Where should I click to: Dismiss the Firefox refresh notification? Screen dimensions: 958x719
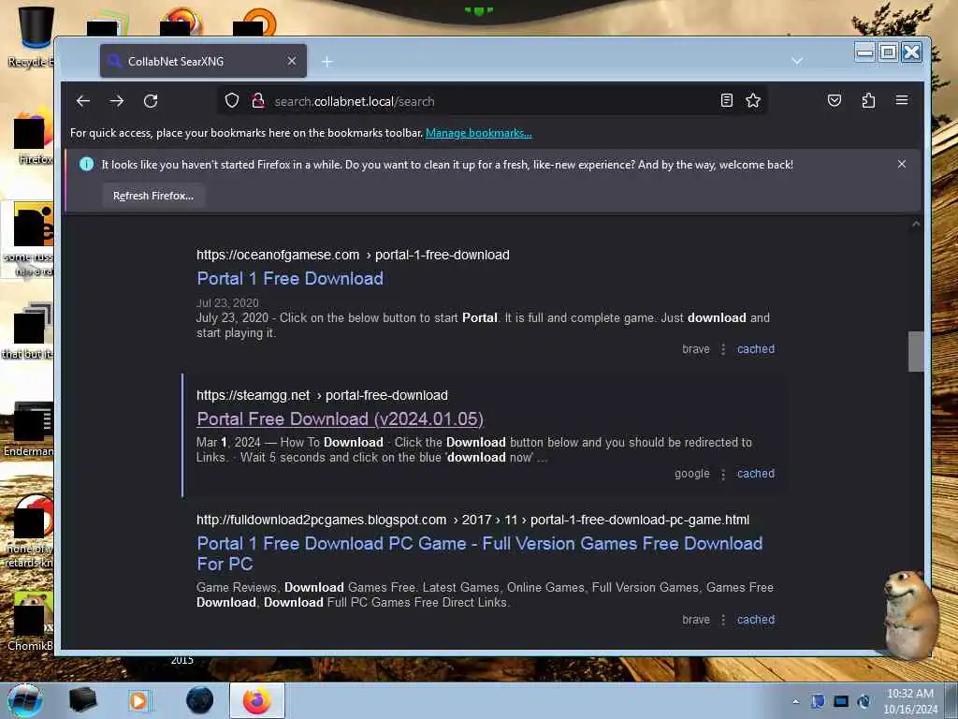(902, 164)
